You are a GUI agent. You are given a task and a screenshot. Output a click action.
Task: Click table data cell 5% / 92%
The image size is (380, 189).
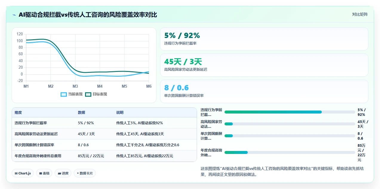click(86, 123)
